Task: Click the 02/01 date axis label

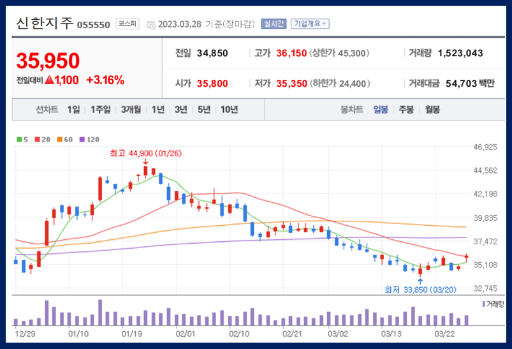Action: 185,334
